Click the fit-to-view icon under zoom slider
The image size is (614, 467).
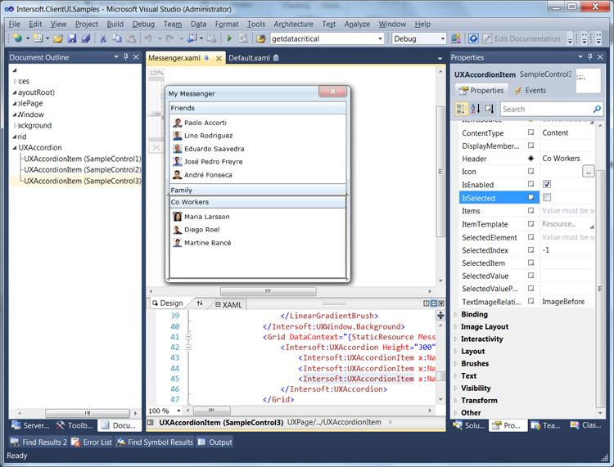coord(156,147)
